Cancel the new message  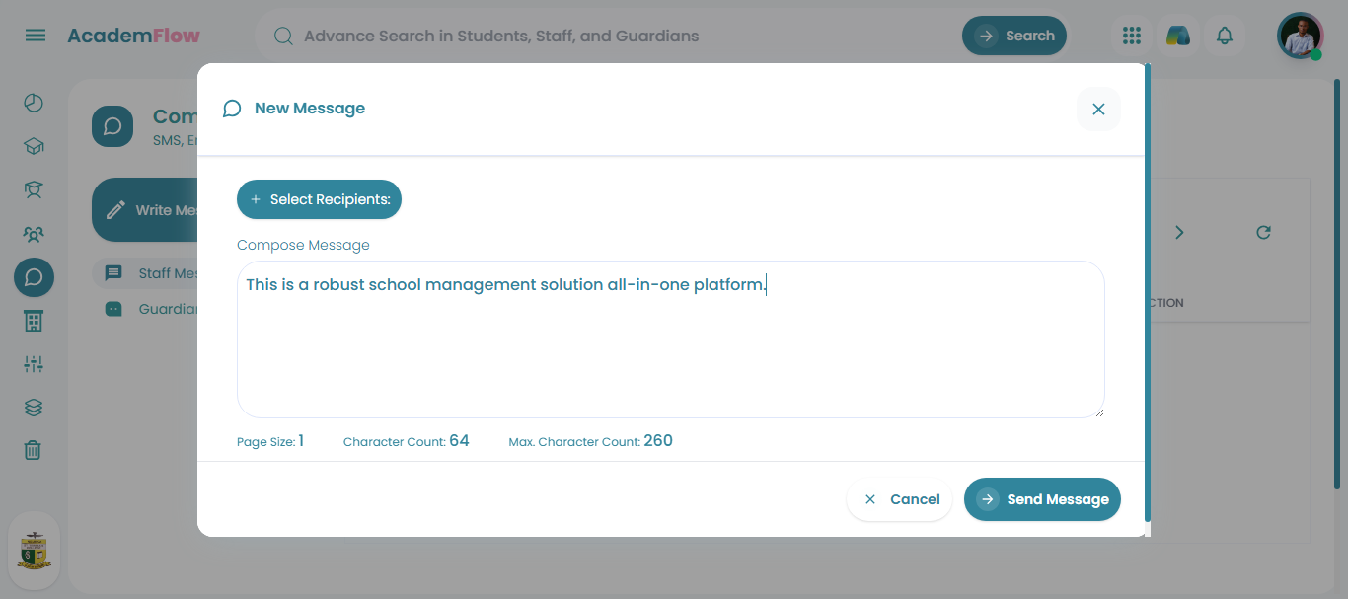pyautogui.click(x=899, y=499)
